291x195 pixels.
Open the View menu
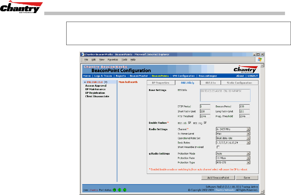tap(102, 60)
